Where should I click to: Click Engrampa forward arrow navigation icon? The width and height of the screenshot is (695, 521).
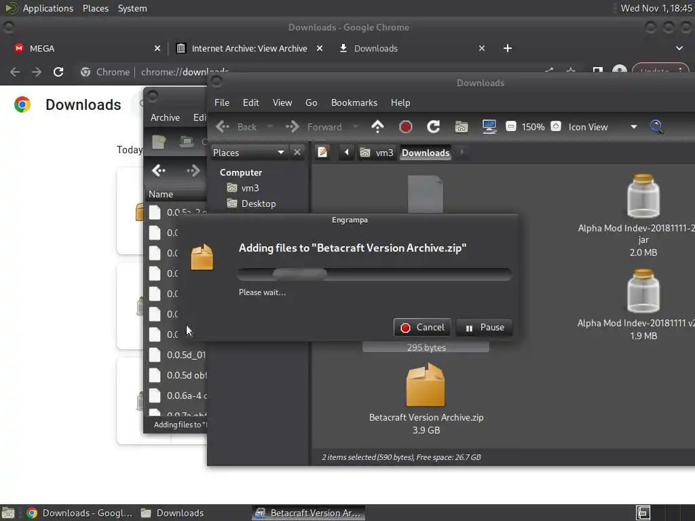pos(193,170)
